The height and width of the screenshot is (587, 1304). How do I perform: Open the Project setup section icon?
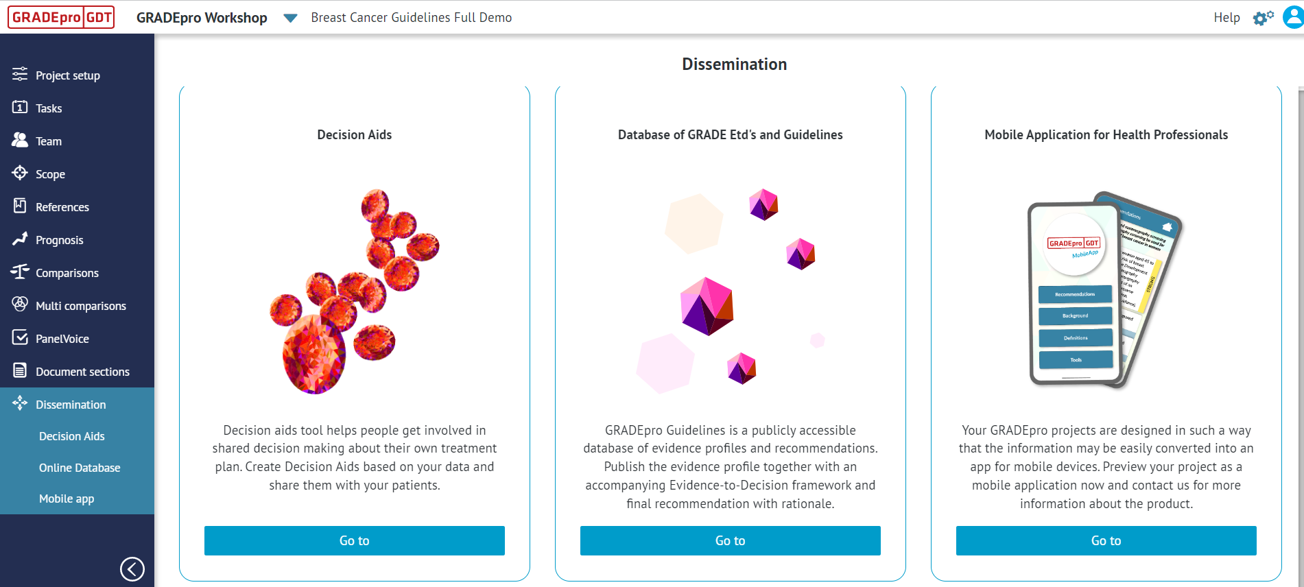coord(19,75)
